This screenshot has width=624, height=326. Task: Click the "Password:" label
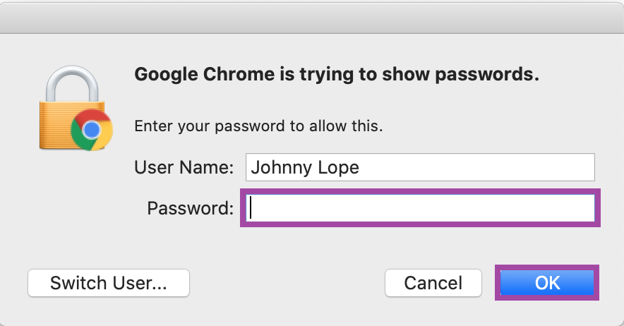190,208
